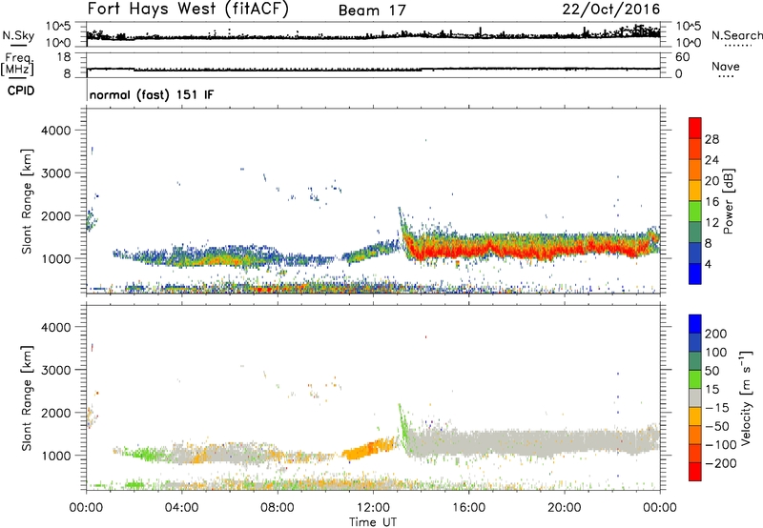
Task: Select the '-15' label on the velocity colorbar
Action: pyautogui.click(x=717, y=408)
